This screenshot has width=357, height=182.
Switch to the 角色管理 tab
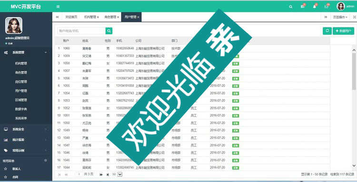pyautogui.click(x=110, y=17)
